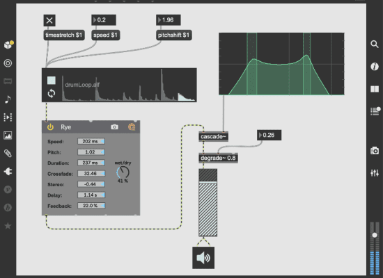Screen dimensions: 383x278
Task: Click the gain slider below degrade~
Action: [x=208, y=202]
